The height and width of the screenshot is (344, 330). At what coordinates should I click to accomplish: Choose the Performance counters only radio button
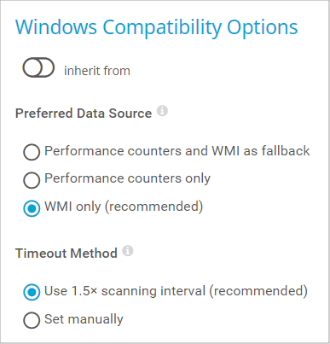pos(32,180)
